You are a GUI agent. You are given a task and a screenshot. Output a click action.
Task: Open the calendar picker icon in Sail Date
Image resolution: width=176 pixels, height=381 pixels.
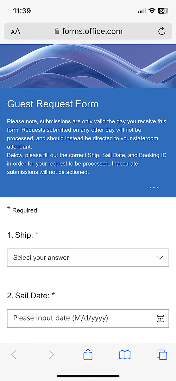point(161,318)
